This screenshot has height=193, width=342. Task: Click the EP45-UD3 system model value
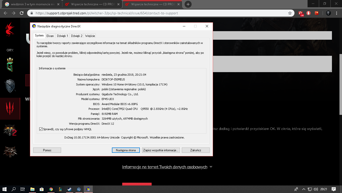(108, 99)
